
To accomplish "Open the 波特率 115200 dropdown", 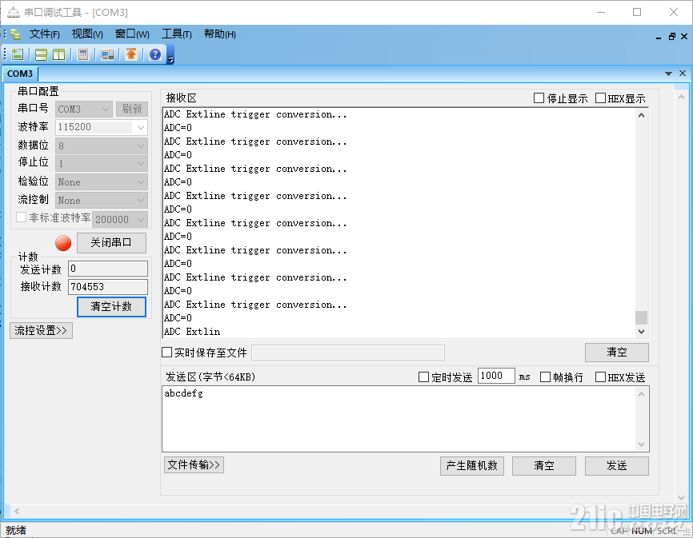I will 101,127.
